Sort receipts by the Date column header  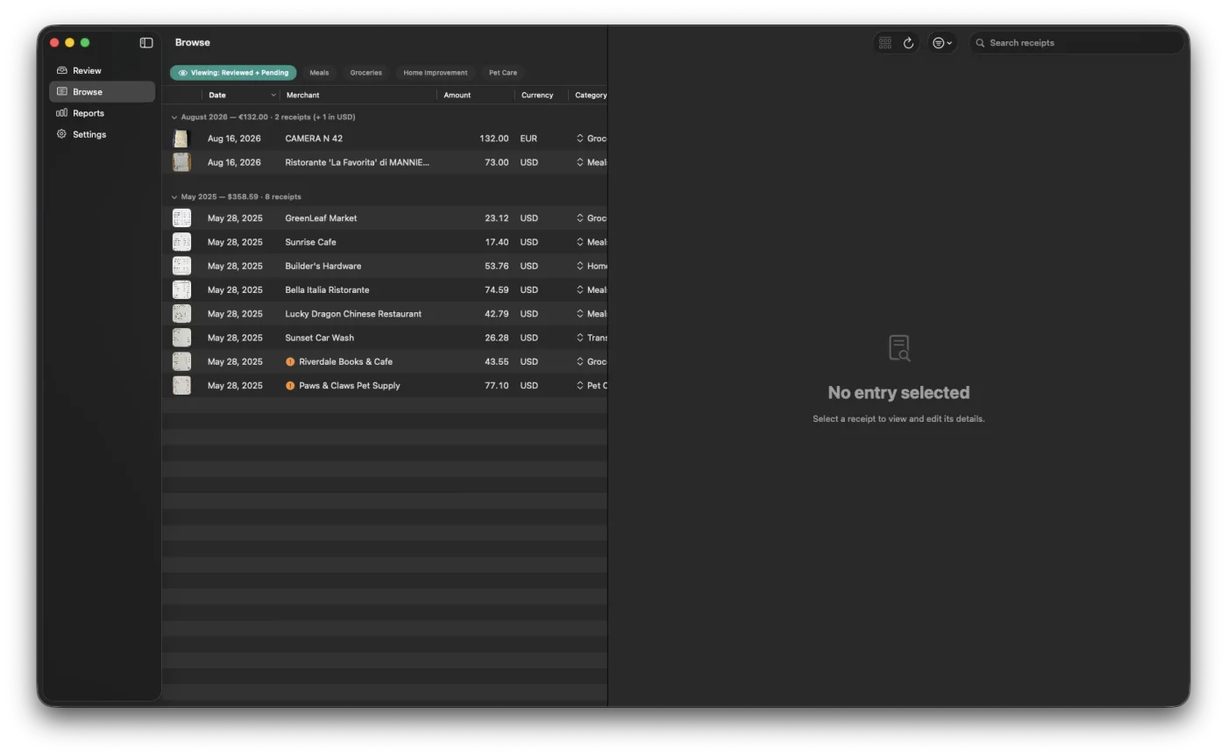[241, 95]
